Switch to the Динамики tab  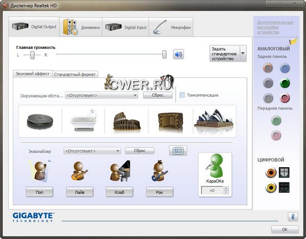[x=81, y=28]
